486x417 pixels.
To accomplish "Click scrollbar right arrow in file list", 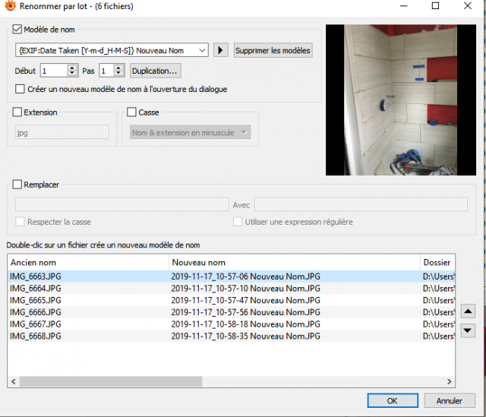I will [x=449, y=381].
